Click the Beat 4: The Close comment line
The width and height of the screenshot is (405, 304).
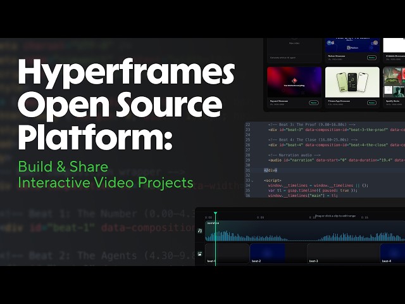[313, 140]
